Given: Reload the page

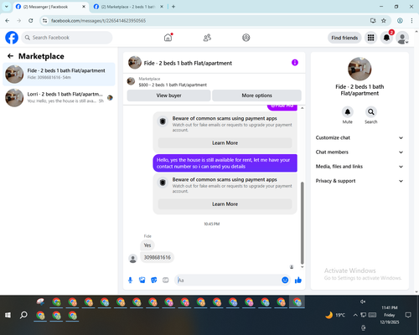Looking at the screenshot, I should click(31, 21).
